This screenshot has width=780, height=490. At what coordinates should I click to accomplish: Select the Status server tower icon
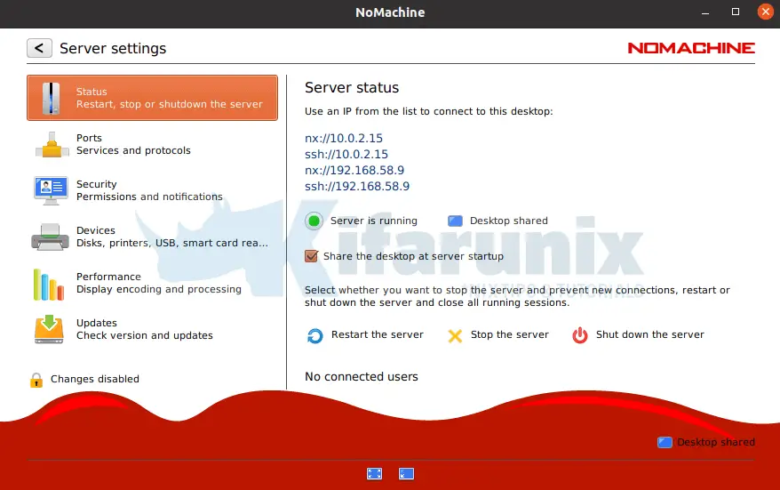point(51,98)
